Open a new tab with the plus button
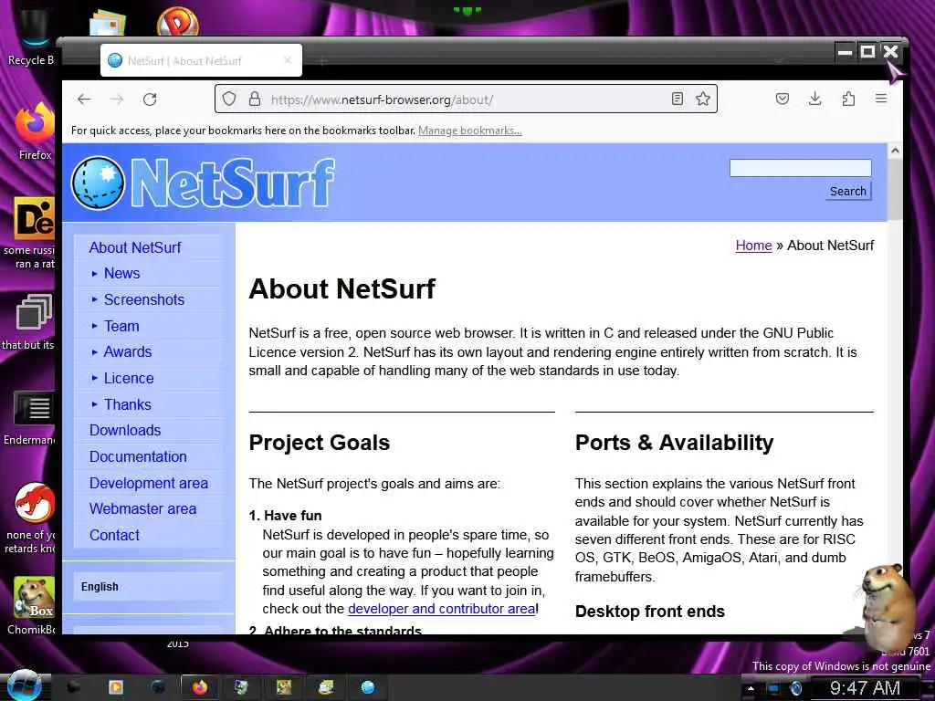Viewport: 935px width, 701px height. tap(322, 61)
